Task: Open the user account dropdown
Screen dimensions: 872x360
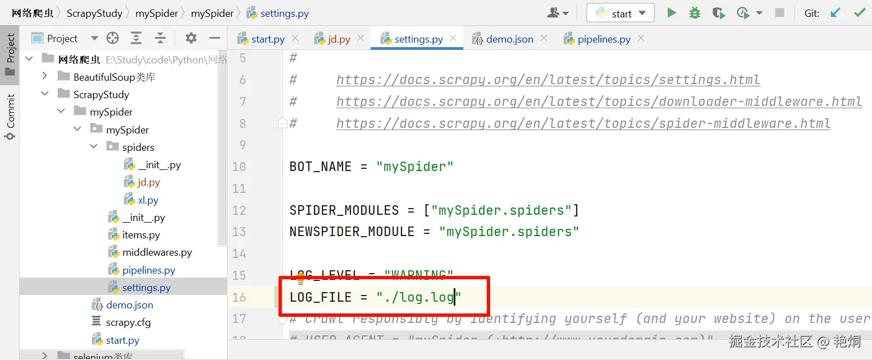Action: tap(558, 13)
